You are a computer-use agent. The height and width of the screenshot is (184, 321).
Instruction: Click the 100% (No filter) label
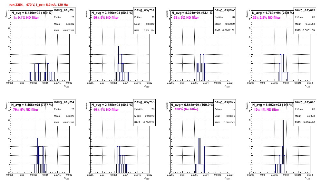point(187,109)
